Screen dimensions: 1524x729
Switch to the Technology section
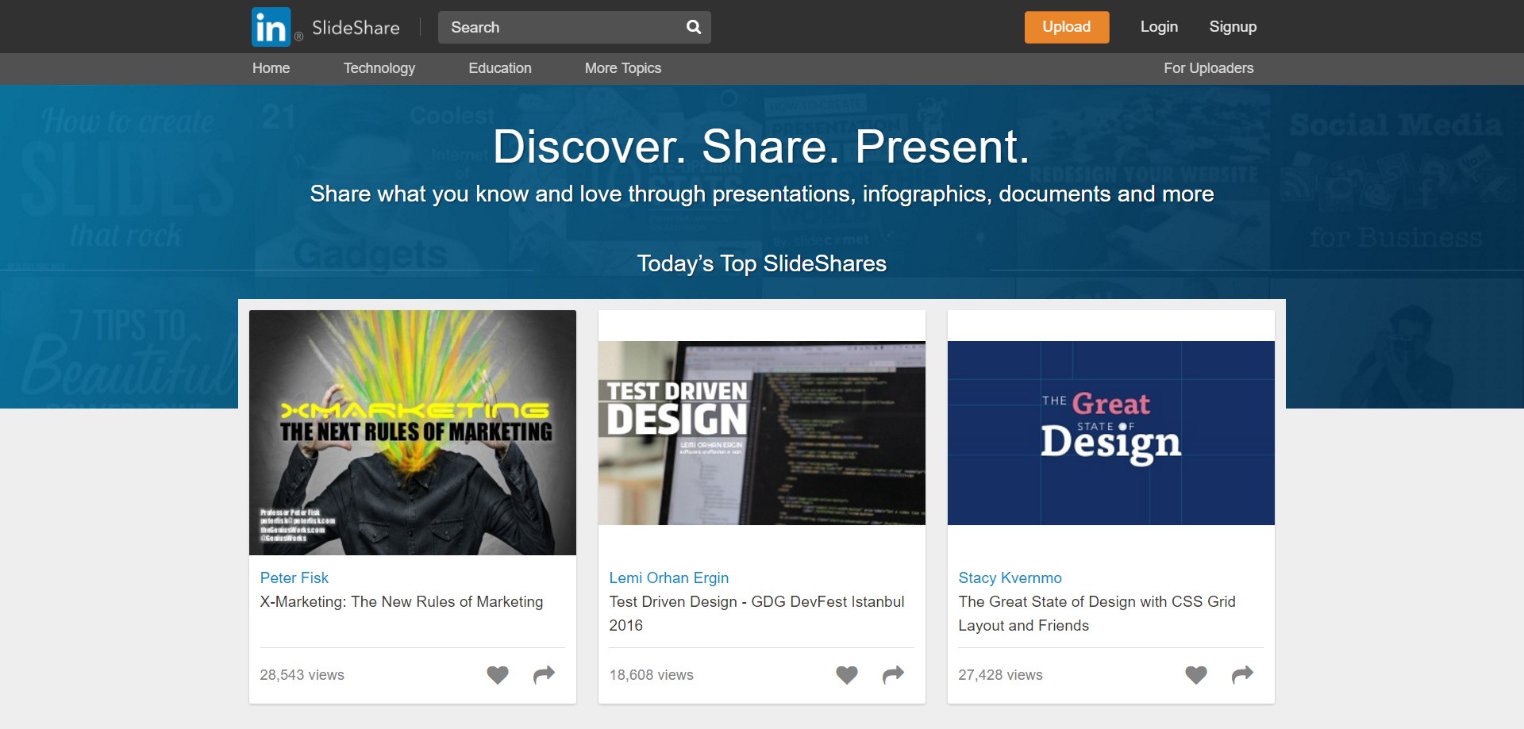click(379, 68)
